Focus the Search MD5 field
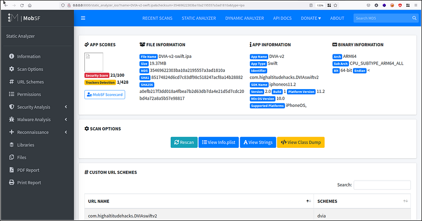Viewport: 422px width, 221px height. [x=382, y=18]
